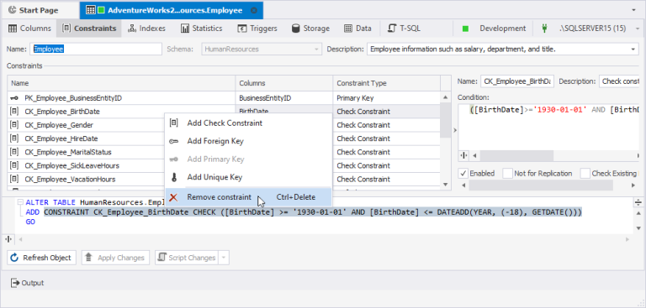Collapse the constraint details pane splitter arrow

[455, 130]
